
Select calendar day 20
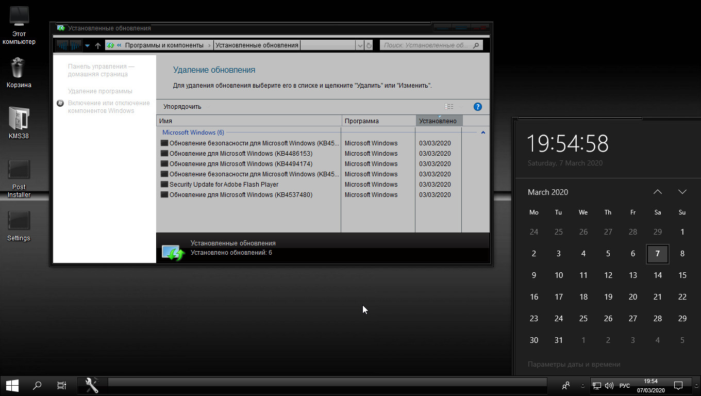click(633, 297)
